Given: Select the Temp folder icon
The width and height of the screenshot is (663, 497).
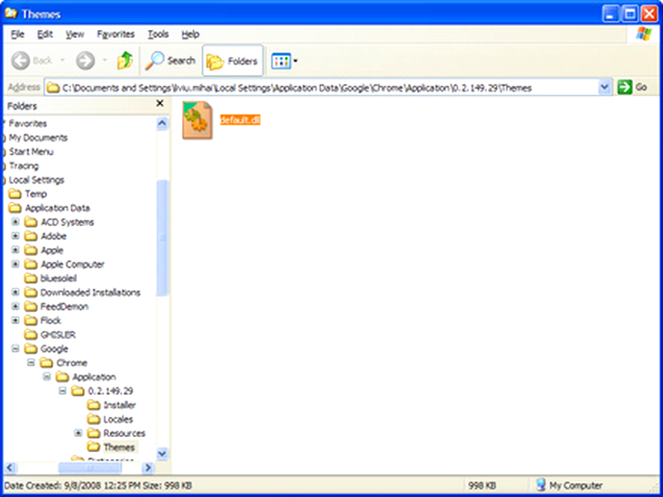Looking at the screenshot, I should [15, 194].
